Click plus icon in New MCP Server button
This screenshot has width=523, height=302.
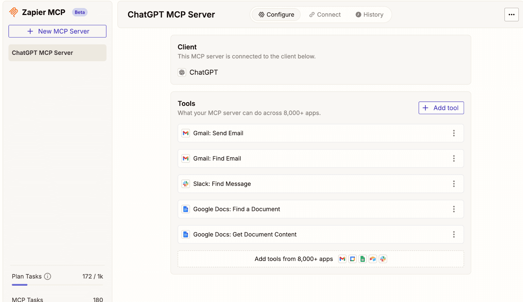tap(30, 31)
